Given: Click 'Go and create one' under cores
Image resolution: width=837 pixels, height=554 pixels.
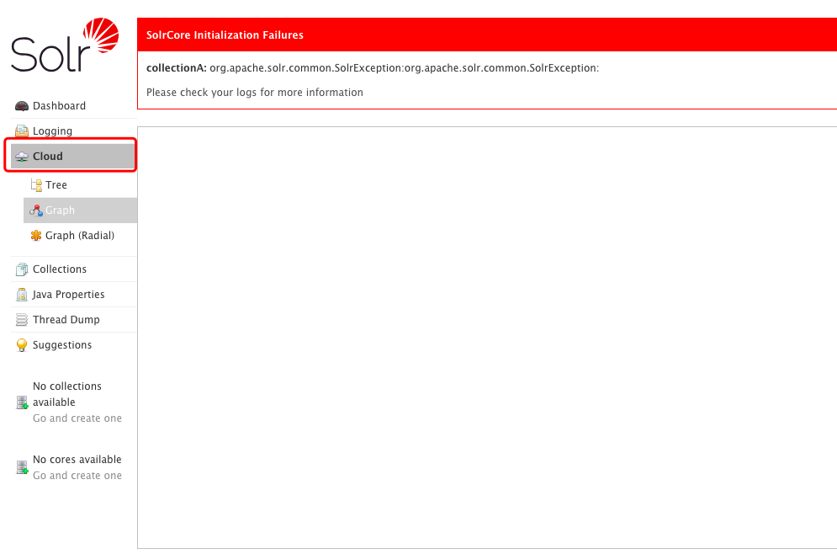Looking at the screenshot, I should tap(77, 476).
